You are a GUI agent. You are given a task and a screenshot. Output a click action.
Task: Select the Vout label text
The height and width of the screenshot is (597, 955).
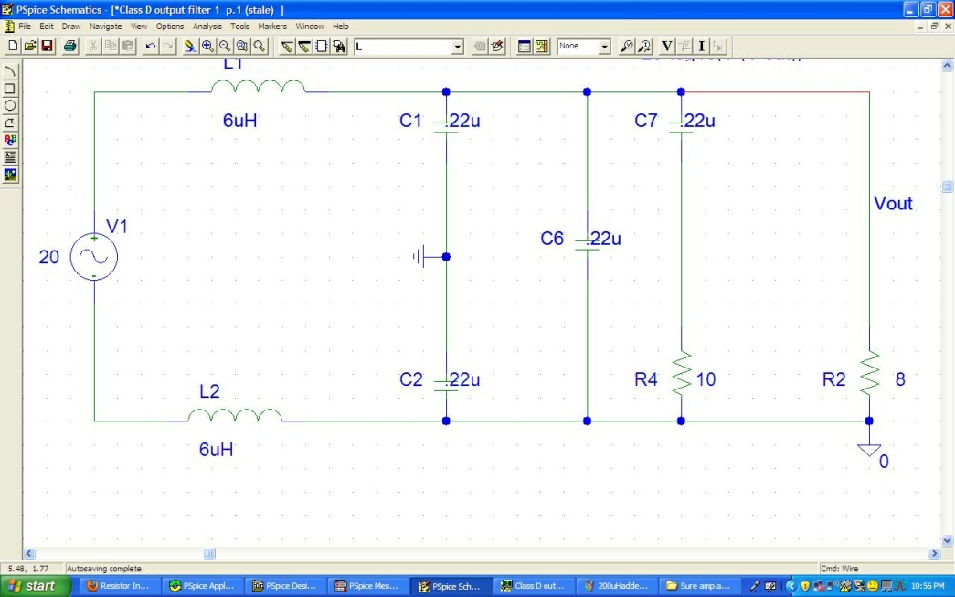point(893,204)
